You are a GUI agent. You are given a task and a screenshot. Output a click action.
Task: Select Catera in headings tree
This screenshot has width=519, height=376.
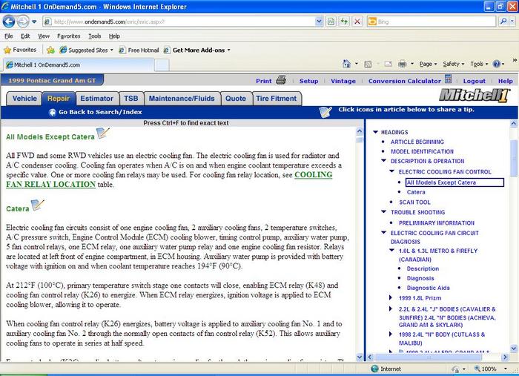pos(416,192)
